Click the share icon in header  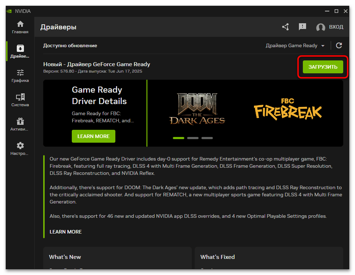click(x=285, y=27)
